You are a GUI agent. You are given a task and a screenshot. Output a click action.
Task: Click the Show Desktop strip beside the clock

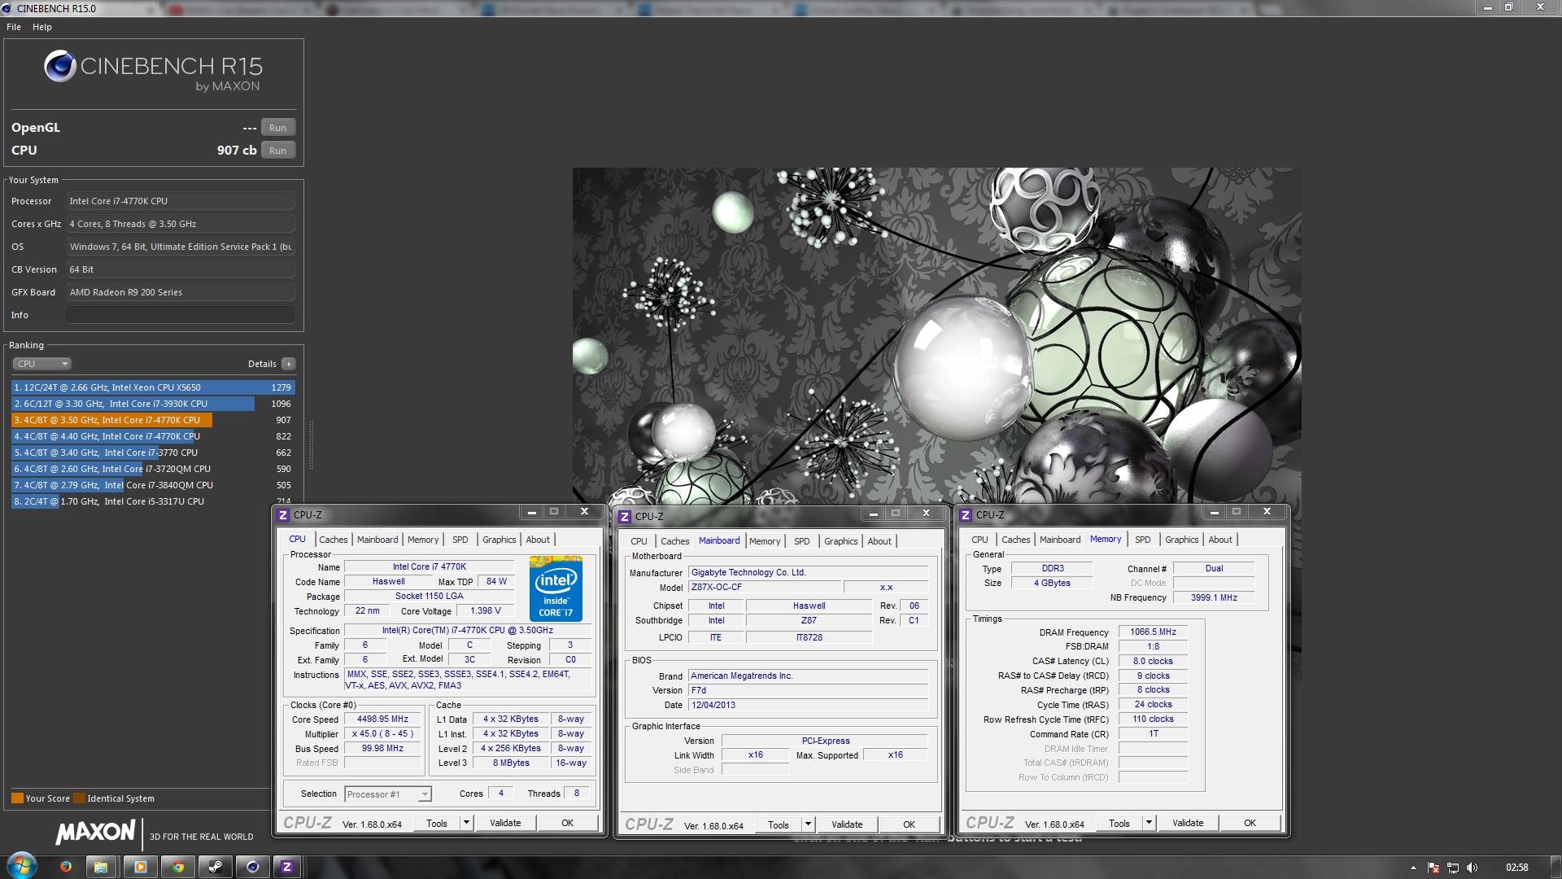pyautogui.click(x=1556, y=867)
